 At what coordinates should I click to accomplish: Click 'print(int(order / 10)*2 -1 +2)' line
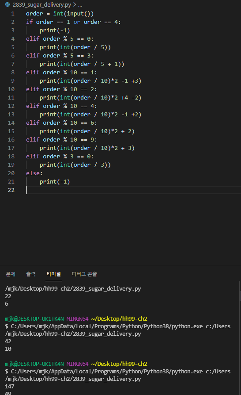pos(90,115)
